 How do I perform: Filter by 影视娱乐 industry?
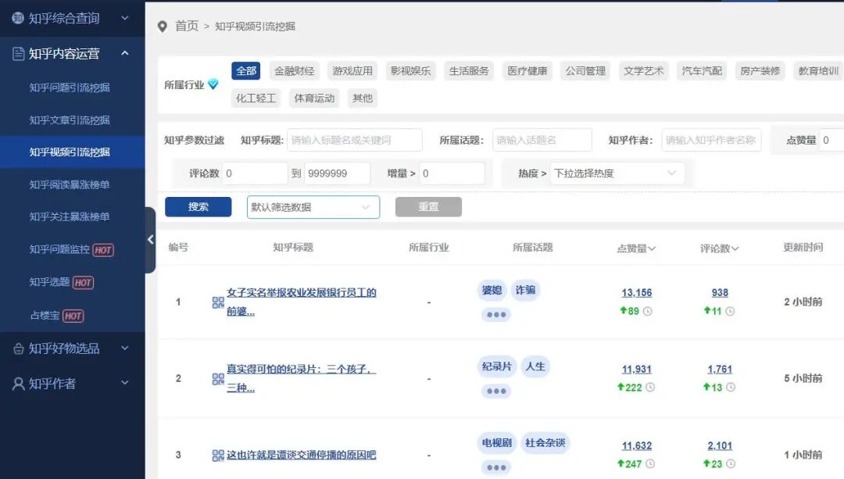point(410,71)
